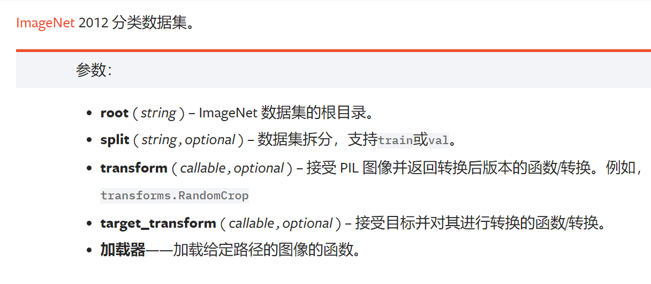Click the bold target_transform parameter name

[x=158, y=223]
